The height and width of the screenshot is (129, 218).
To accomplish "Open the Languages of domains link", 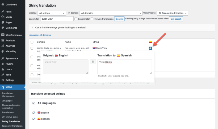I will [x=40, y=35].
